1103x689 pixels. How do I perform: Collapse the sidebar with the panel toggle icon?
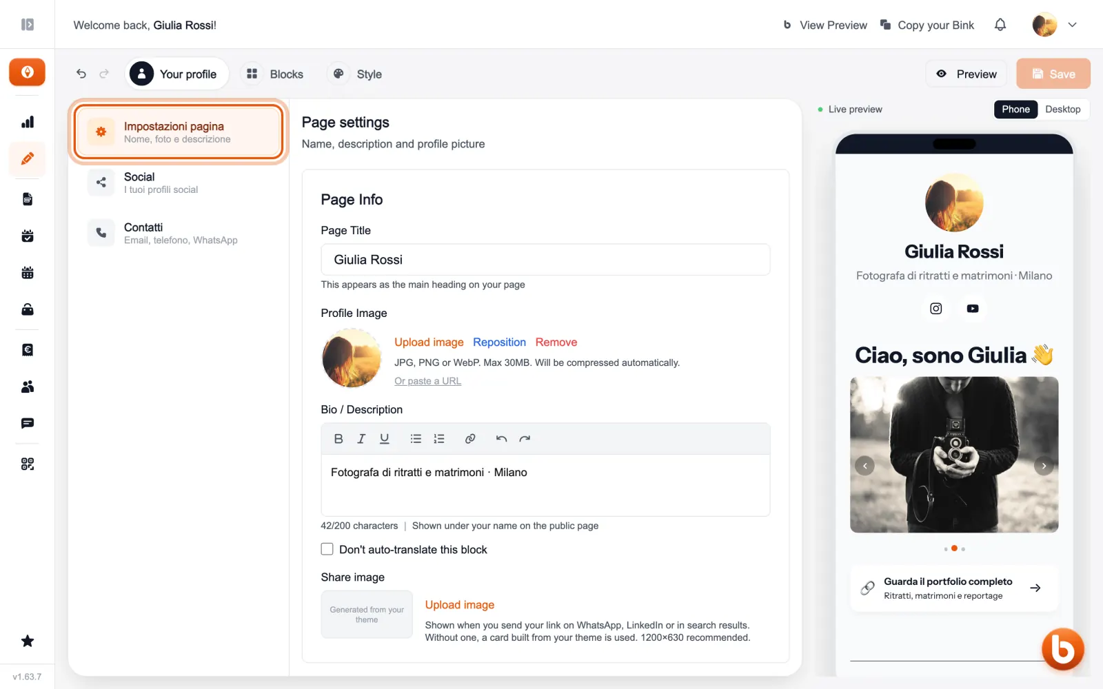pyautogui.click(x=28, y=25)
